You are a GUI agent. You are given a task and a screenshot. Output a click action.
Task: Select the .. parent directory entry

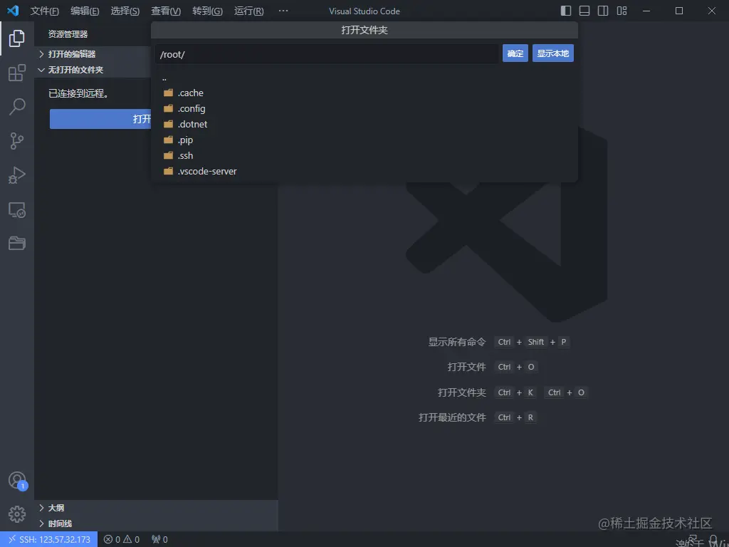tap(364, 78)
